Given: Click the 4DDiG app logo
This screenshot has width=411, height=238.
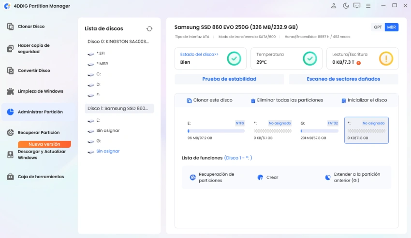Looking at the screenshot, I should pos(7,6).
